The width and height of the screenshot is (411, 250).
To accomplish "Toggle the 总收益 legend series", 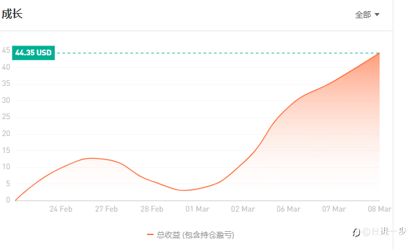I will [191, 234].
